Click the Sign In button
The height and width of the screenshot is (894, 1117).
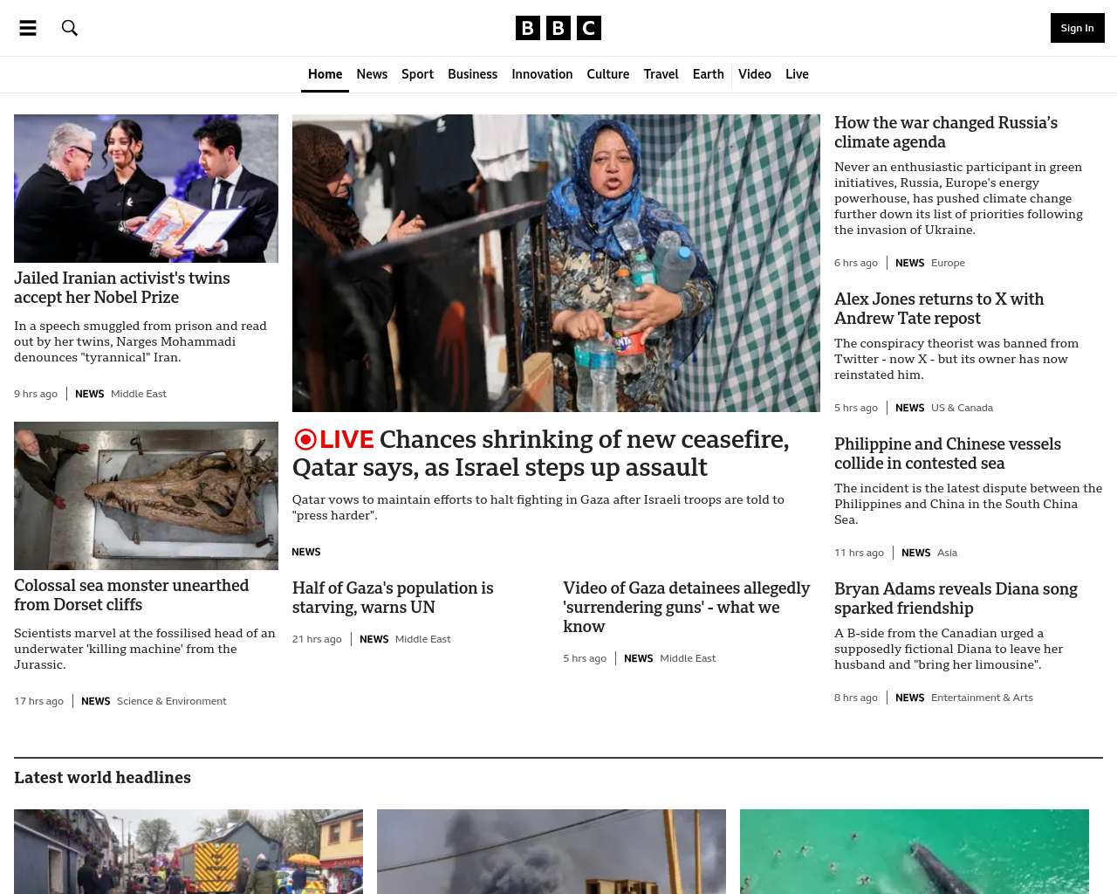tap(1077, 28)
